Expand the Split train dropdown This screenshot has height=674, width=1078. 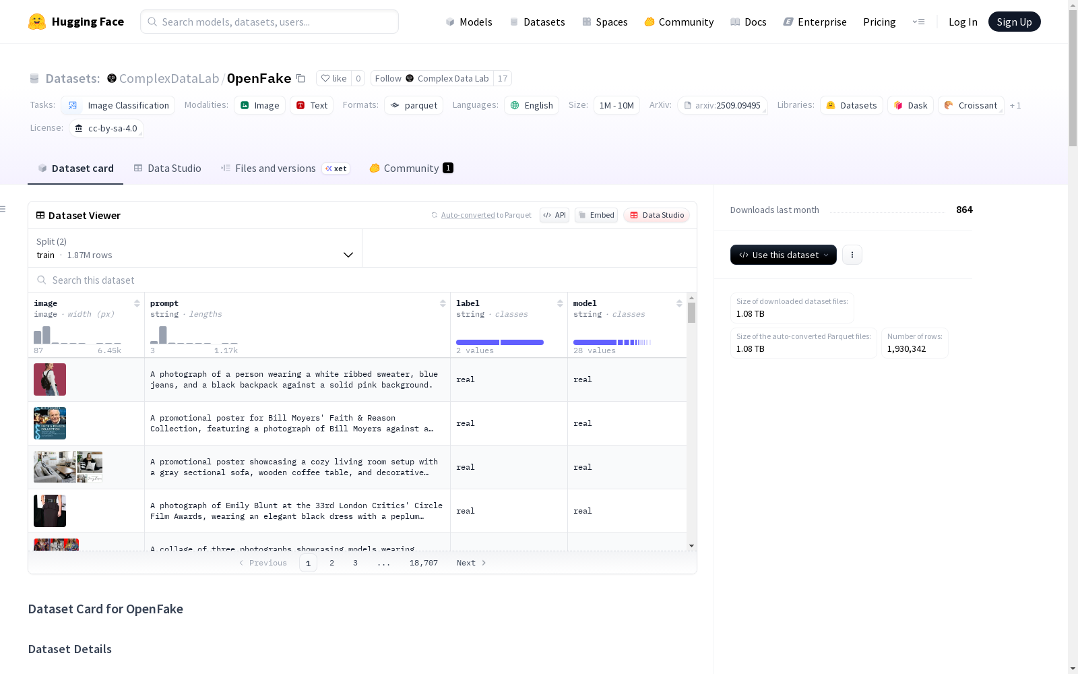click(195, 248)
